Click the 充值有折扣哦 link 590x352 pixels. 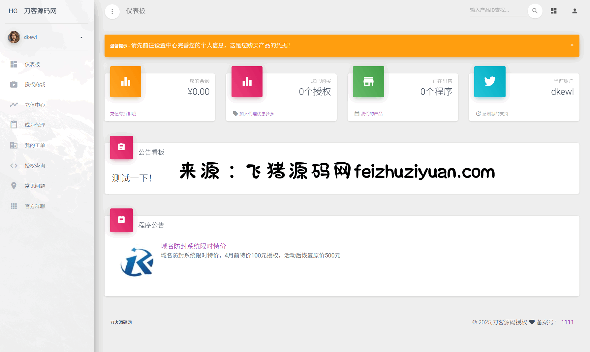124,114
